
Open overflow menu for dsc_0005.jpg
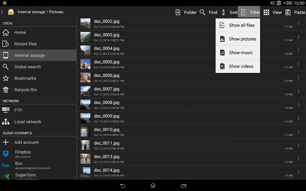tap(298, 64)
